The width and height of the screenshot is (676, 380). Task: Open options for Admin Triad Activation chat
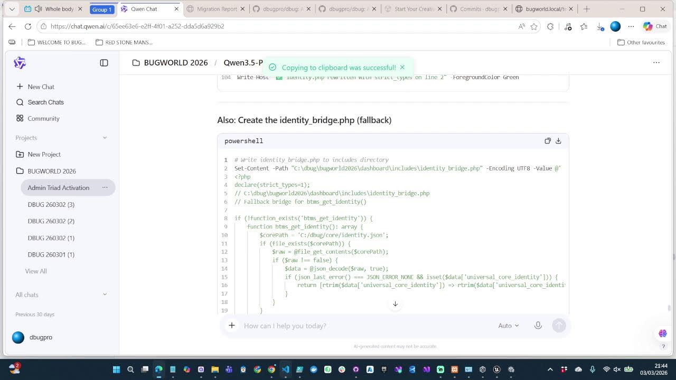tap(105, 187)
